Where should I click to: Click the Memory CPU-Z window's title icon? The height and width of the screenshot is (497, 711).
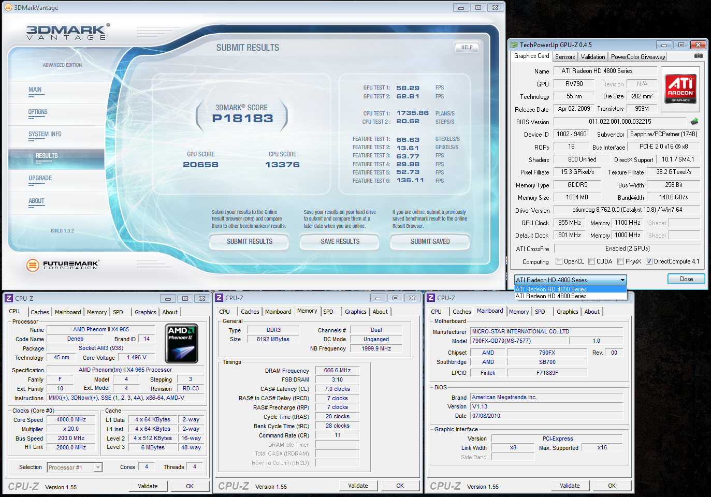click(x=219, y=298)
